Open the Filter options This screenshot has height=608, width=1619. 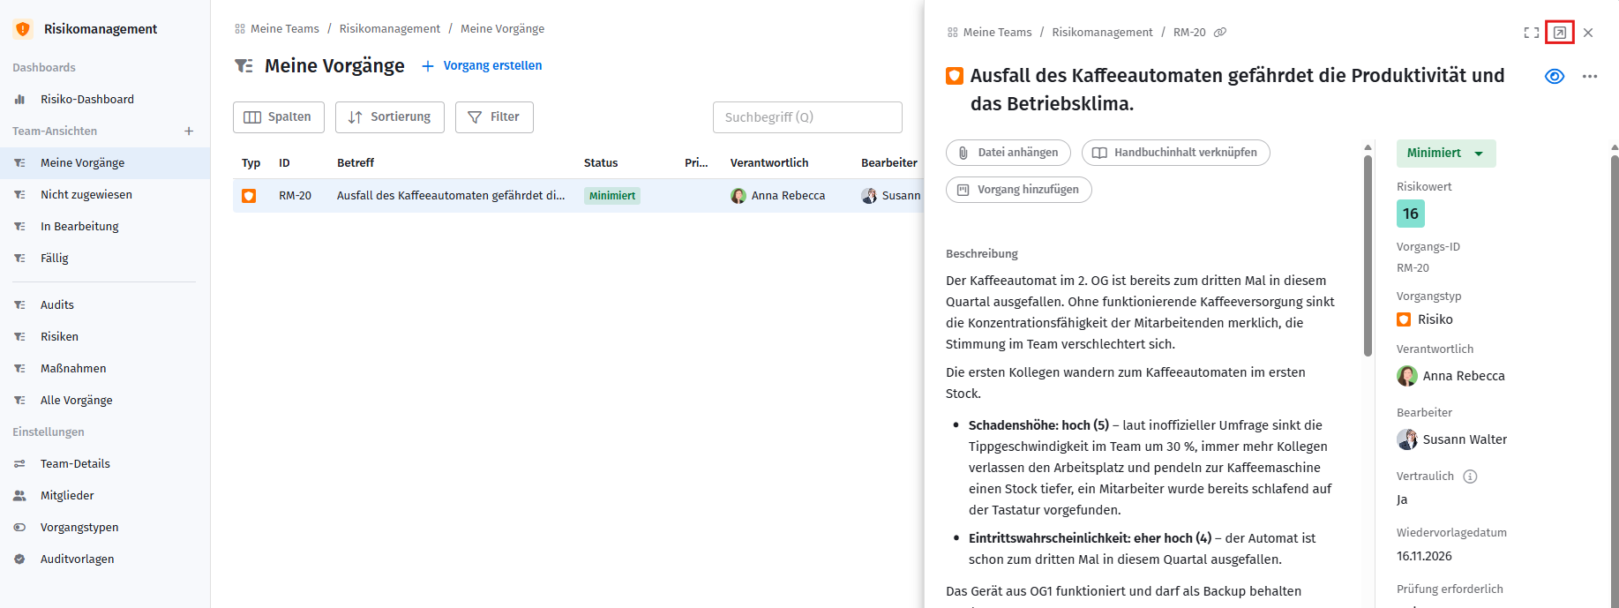494,117
